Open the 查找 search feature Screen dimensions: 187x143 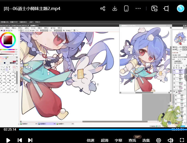click(132, 140)
